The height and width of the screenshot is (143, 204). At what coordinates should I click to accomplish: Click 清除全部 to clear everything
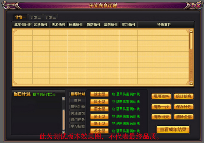point(184,117)
